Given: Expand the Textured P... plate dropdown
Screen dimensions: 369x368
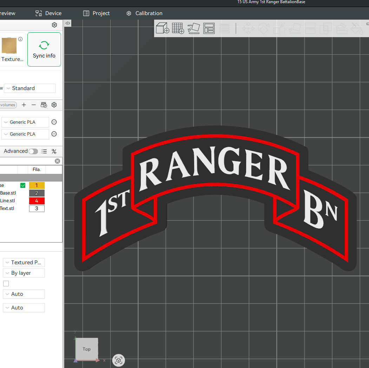Looking at the screenshot, I should [24, 262].
